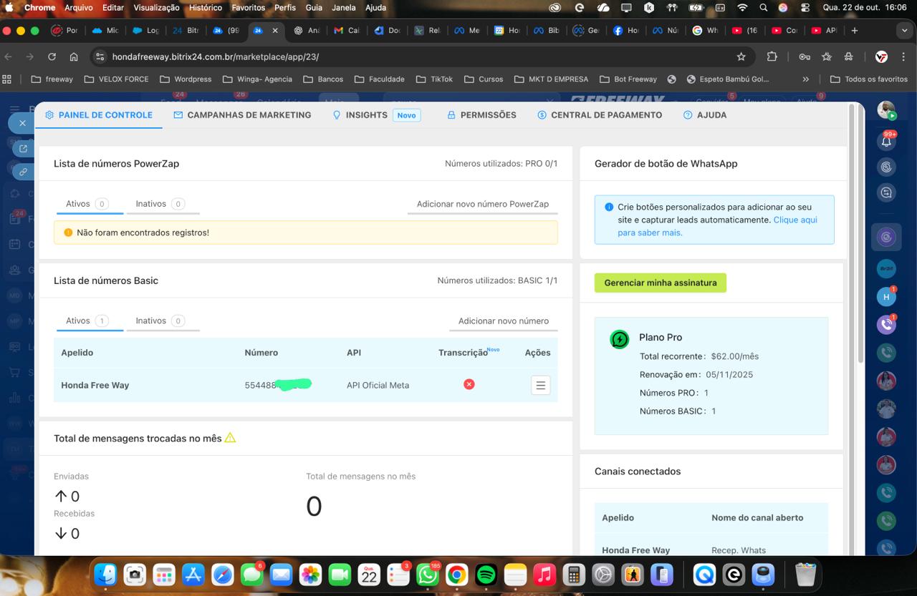Click the red transcription status icon

pos(469,384)
